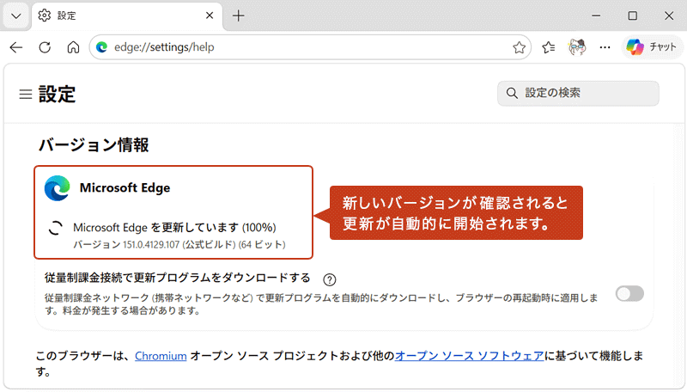Click the 設定の検索 search field
This screenshot has height=392, width=687.
point(578,93)
